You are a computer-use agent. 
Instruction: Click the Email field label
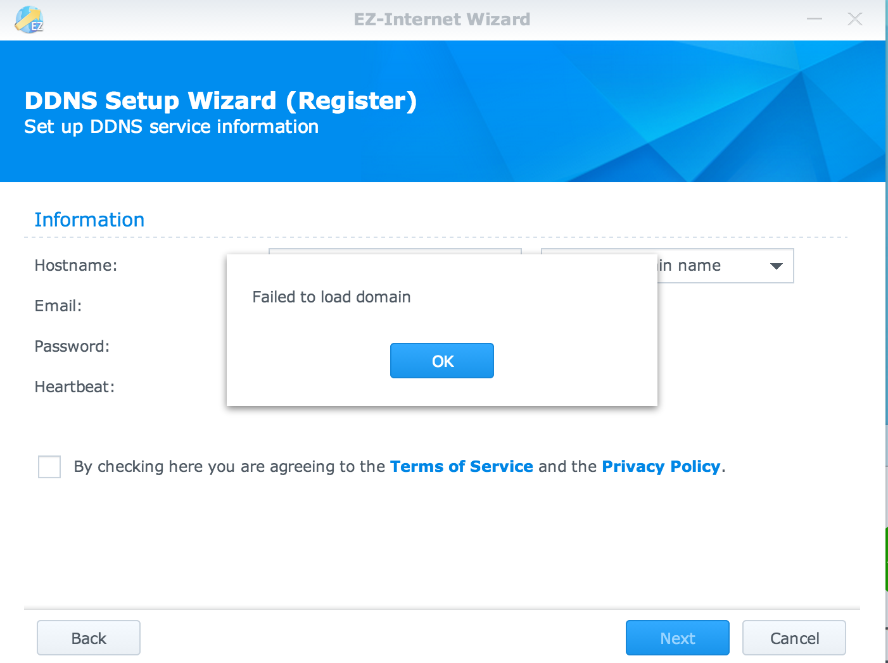pos(58,306)
